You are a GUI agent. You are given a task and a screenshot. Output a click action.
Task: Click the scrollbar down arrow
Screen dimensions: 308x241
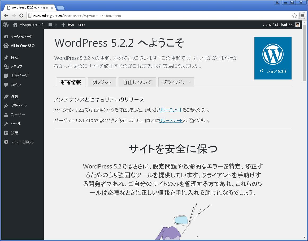304,238
